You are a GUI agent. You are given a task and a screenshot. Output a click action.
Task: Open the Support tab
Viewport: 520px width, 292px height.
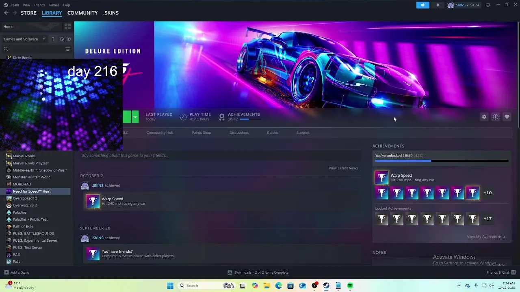click(303, 133)
